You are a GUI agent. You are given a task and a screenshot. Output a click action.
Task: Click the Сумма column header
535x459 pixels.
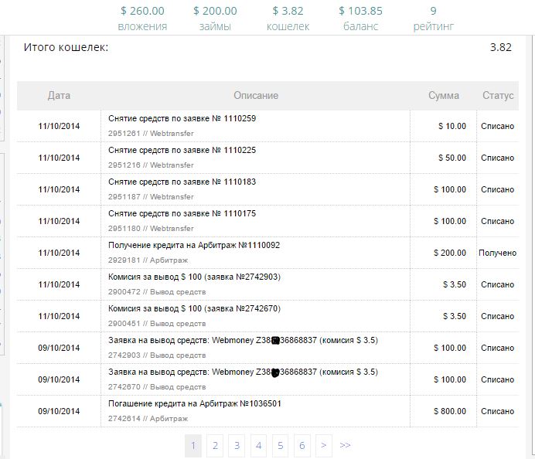[444, 96]
